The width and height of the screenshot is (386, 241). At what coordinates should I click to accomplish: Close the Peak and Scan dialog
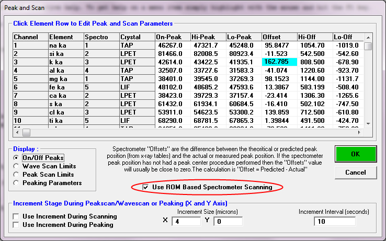372,7
